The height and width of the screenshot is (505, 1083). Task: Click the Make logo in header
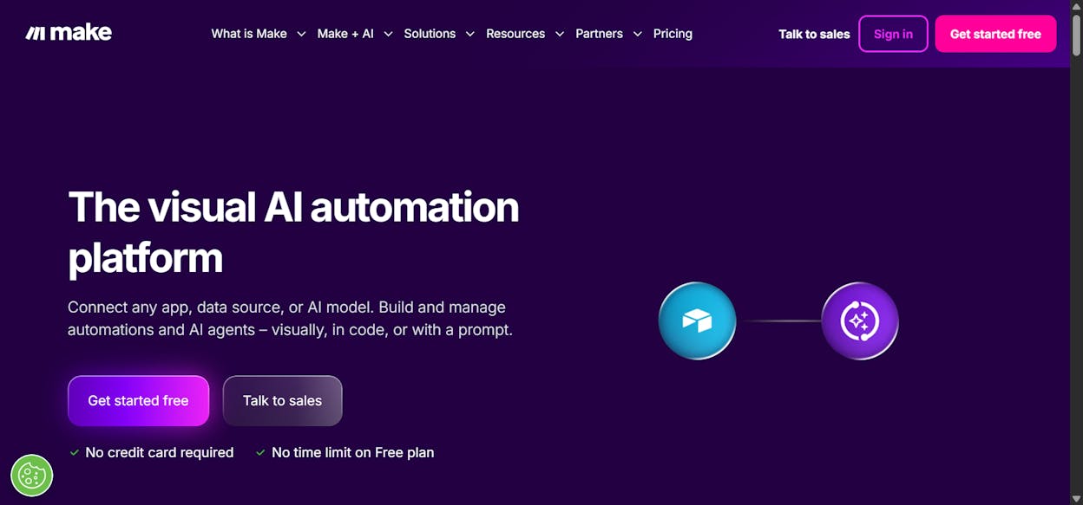pyautogui.click(x=69, y=33)
